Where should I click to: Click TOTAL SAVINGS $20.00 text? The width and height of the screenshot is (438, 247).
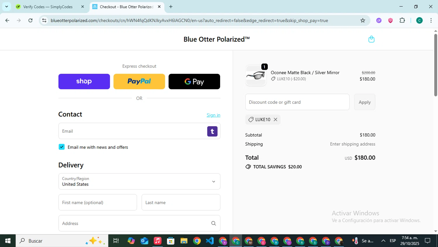(277, 167)
